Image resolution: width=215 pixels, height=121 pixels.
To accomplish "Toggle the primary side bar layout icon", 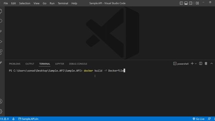I will tap(181, 3).
